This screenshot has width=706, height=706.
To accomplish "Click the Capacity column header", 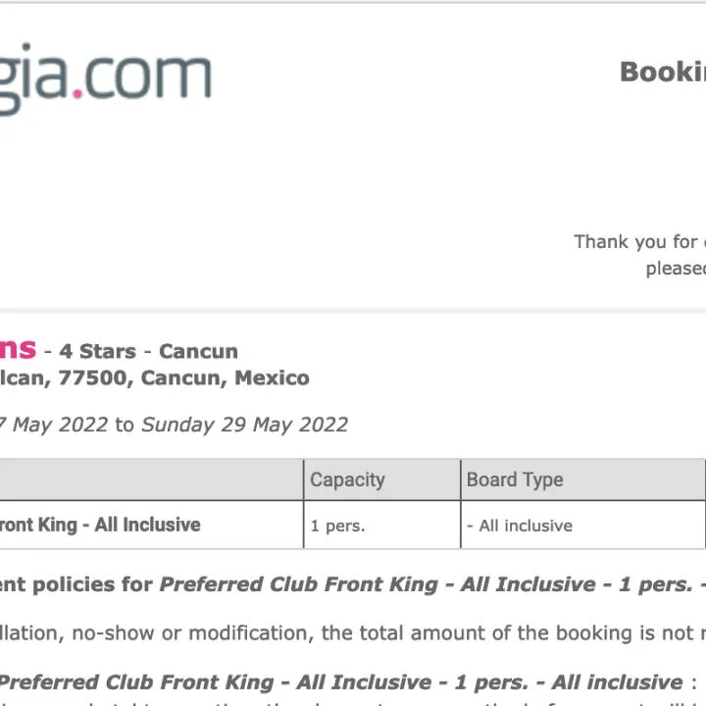I will [347, 479].
